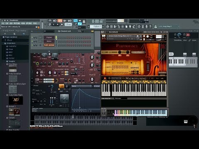Activate first step of Original channel
Image resolution: width=199 pixels, height=149 pixels.
click(x=59, y=37)
